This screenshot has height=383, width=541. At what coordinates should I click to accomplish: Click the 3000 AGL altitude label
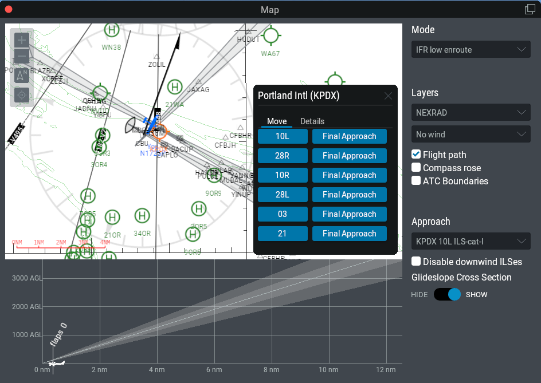coord(27,278)
